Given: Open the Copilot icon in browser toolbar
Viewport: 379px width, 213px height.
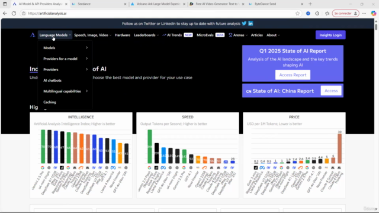Looking at the screenshot, I should coord(374,13).
